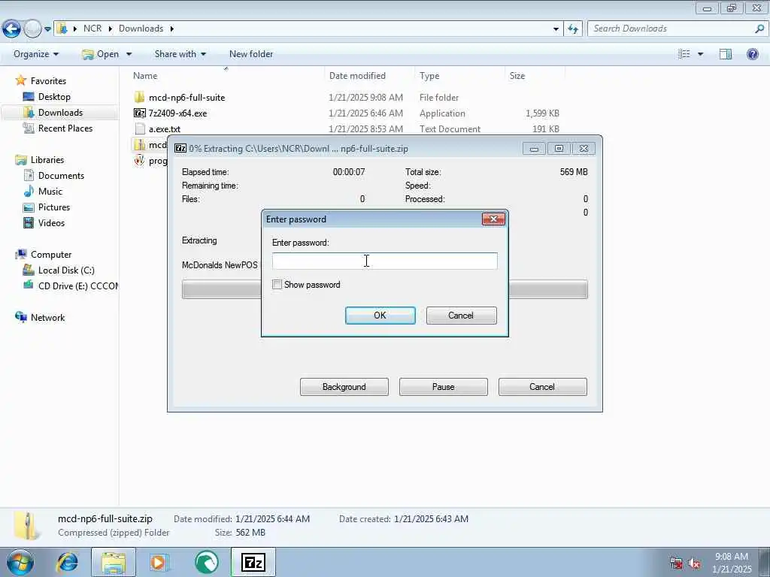Click the zip icon in details pane

pyautogui.click(x=28, y=525)
